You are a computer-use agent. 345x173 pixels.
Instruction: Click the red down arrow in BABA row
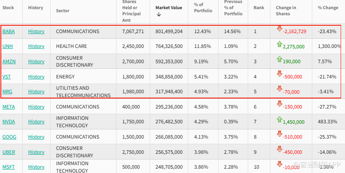point(280,29)
